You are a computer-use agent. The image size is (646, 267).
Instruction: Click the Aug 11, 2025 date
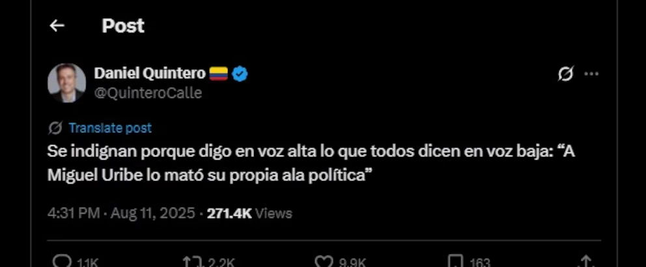153,214
